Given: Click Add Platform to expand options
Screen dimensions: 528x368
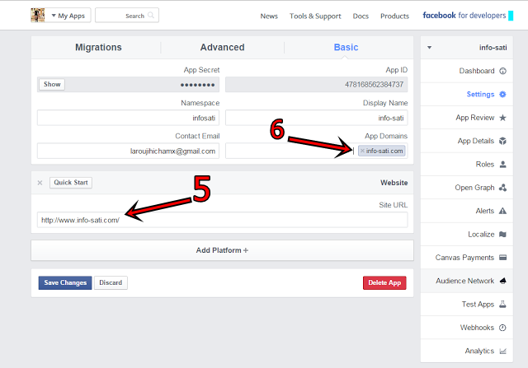Looking at the screenshot, I should 222,250.
